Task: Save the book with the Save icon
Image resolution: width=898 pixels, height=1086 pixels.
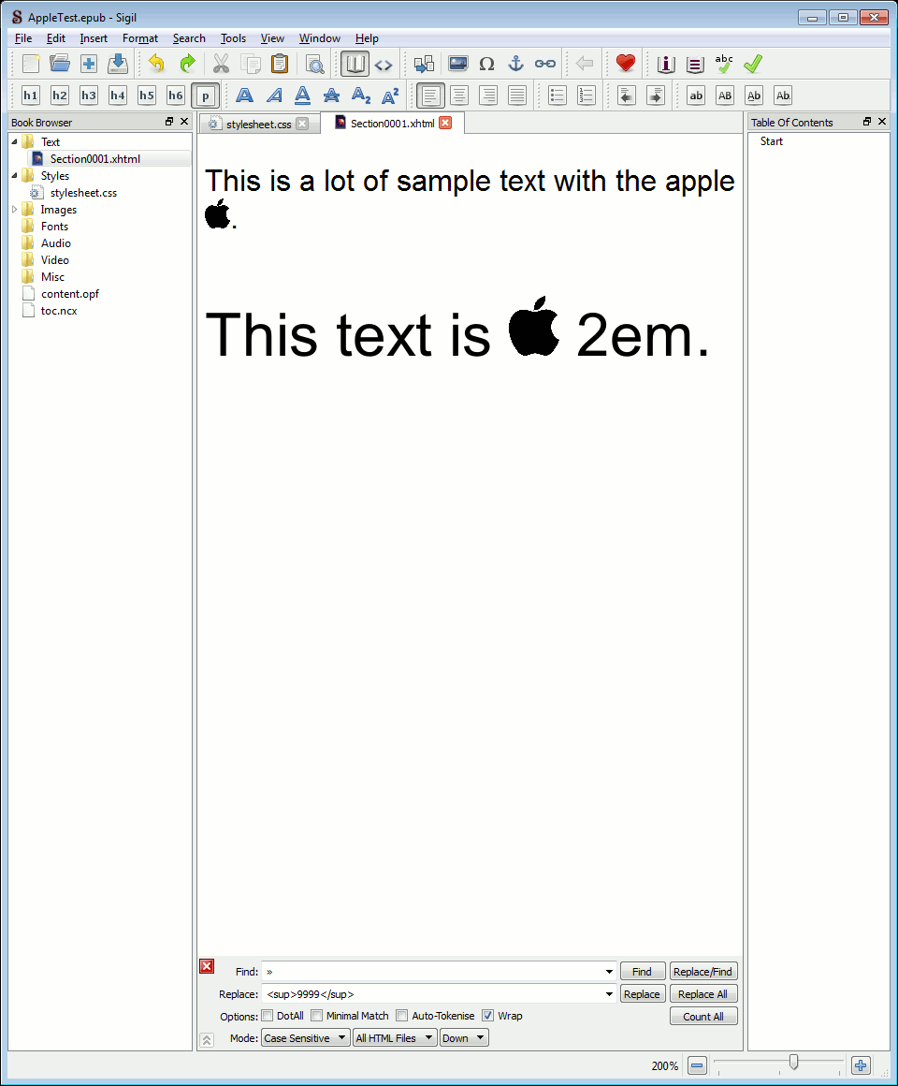Action: tap(118, 65)
